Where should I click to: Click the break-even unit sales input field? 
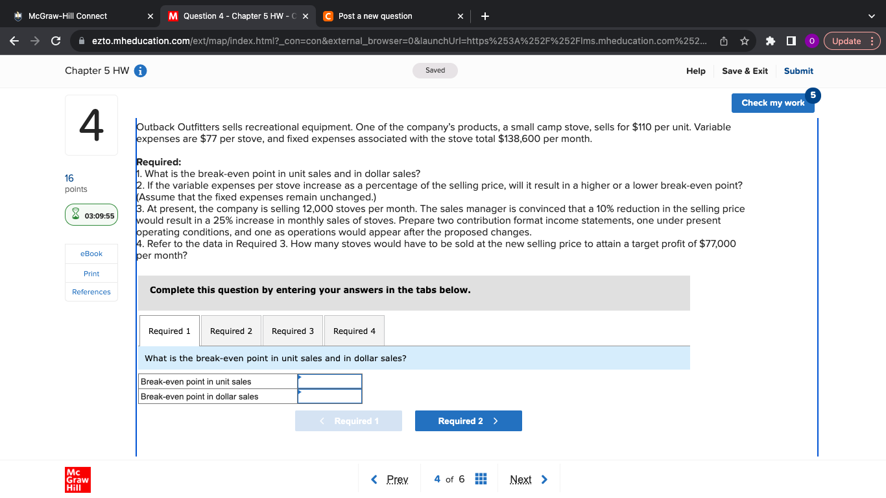coord(329,381)
